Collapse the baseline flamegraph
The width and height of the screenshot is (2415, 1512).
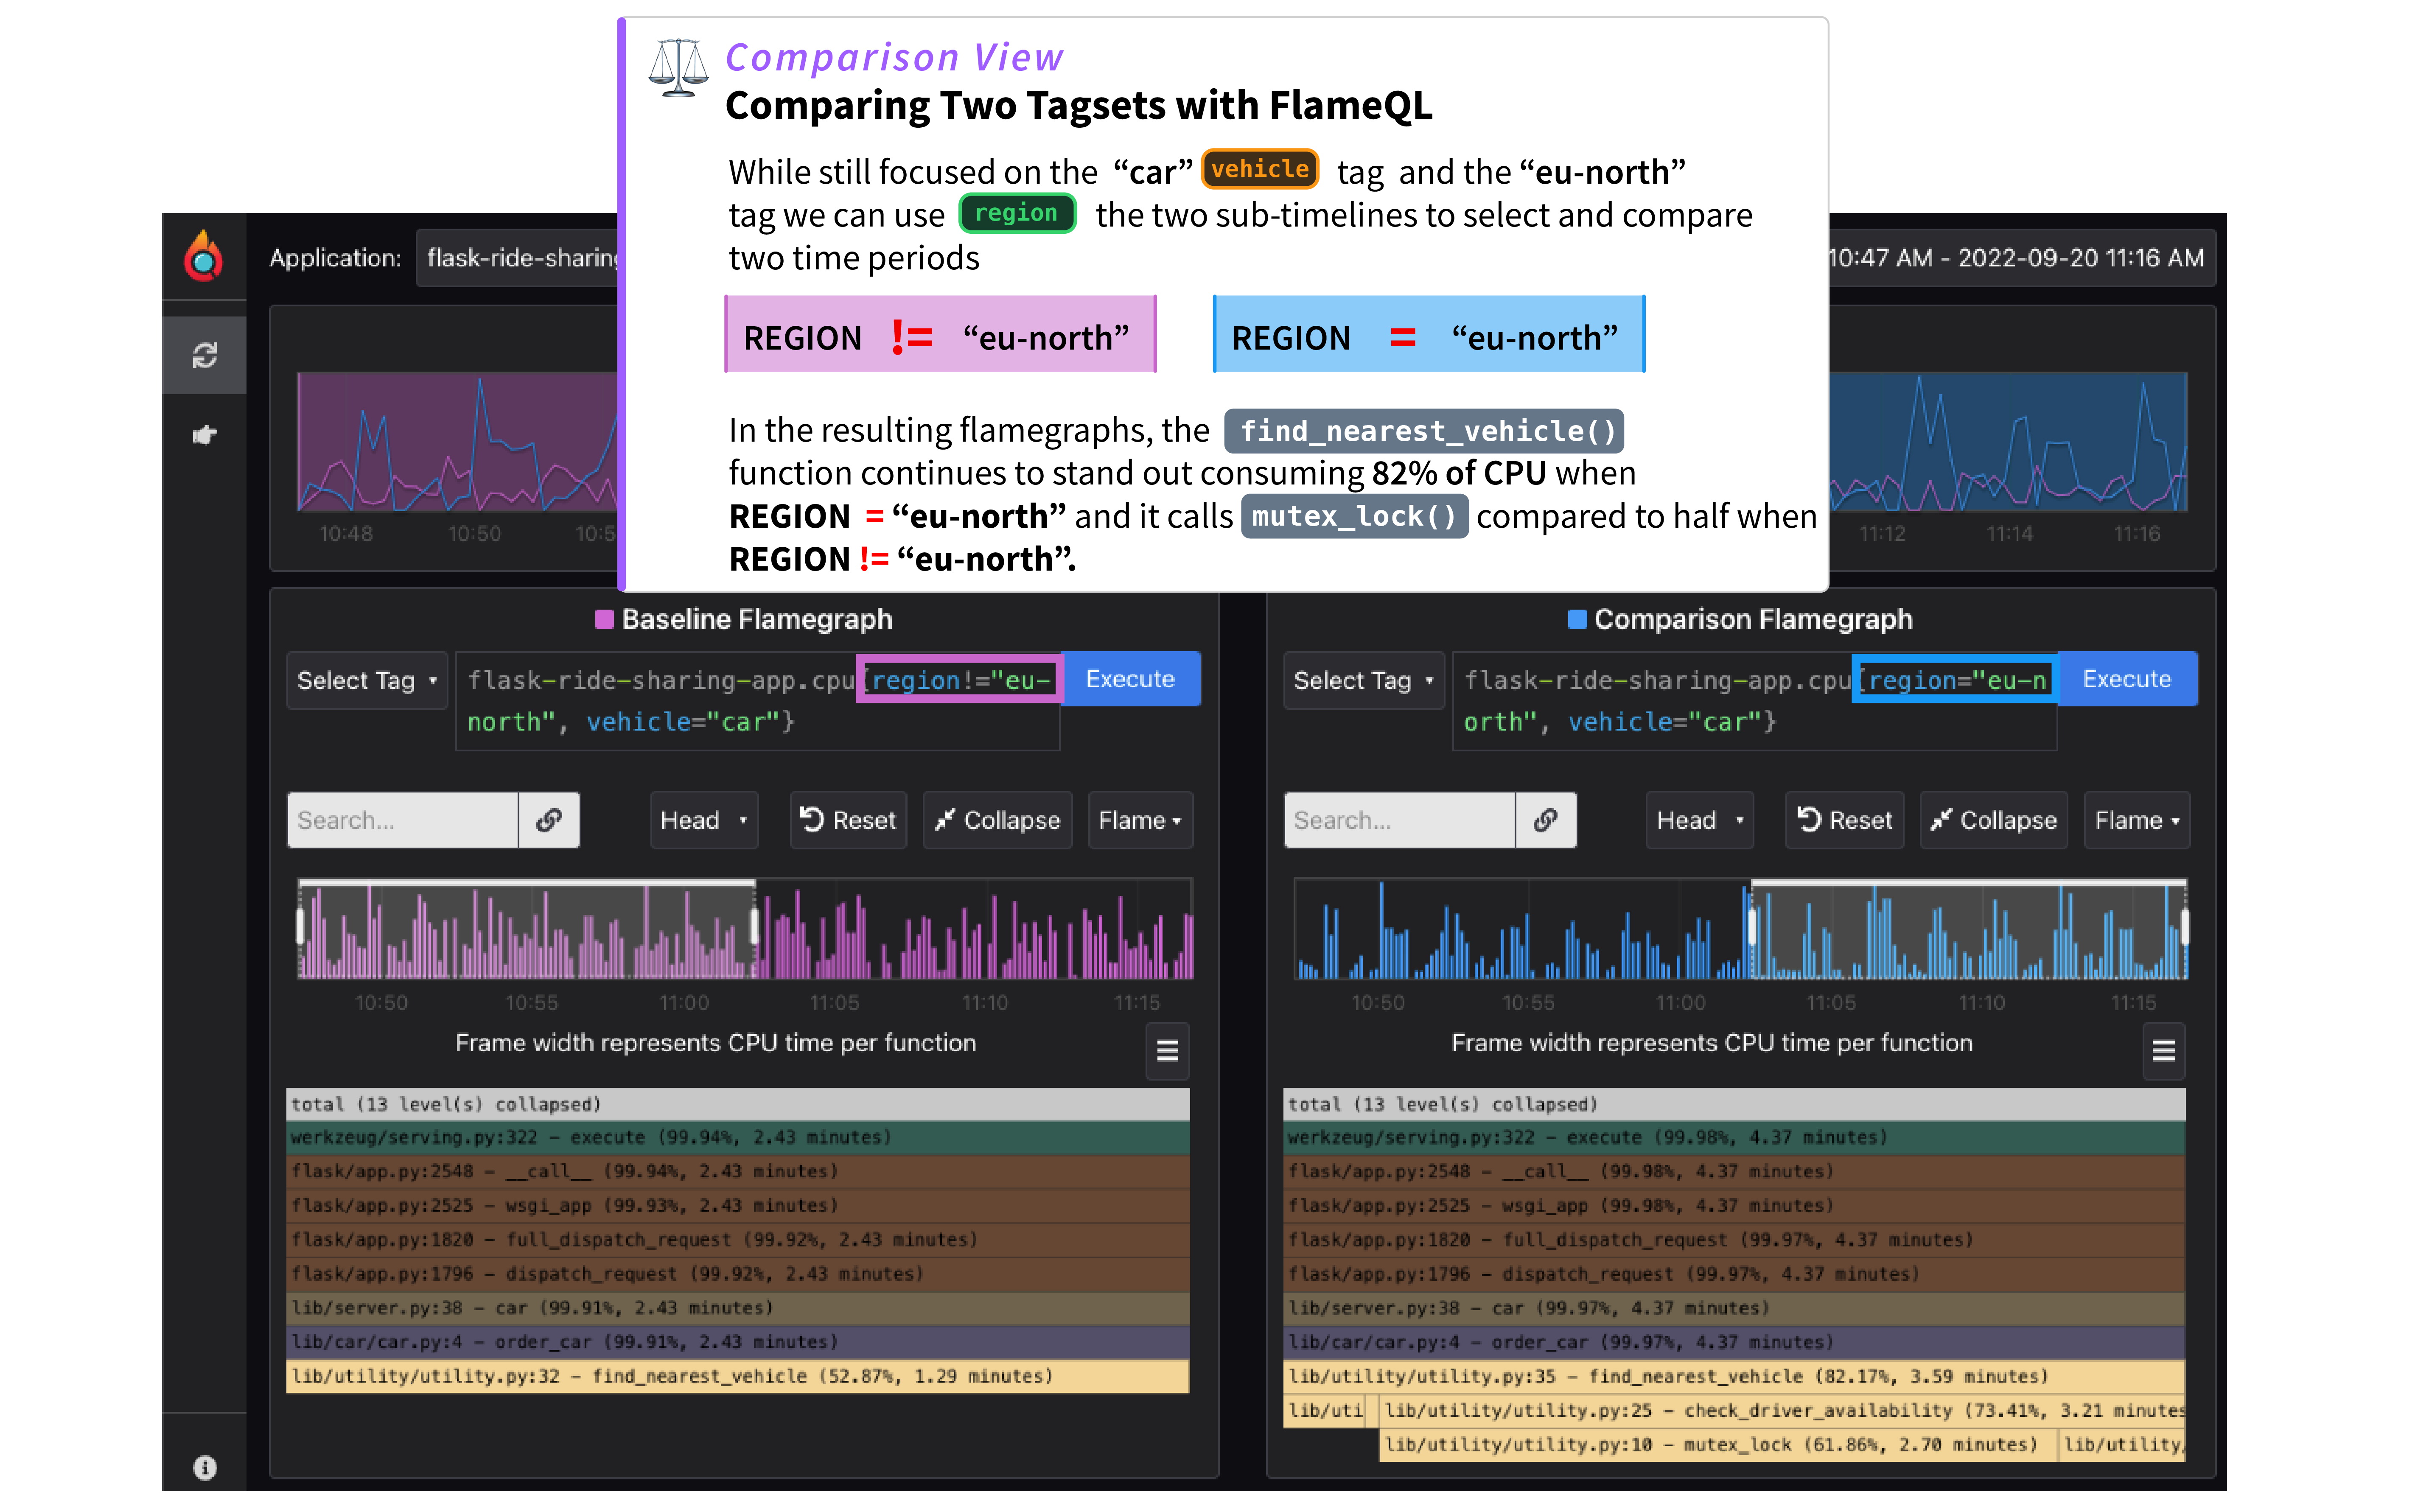click(x=997, y=820)
